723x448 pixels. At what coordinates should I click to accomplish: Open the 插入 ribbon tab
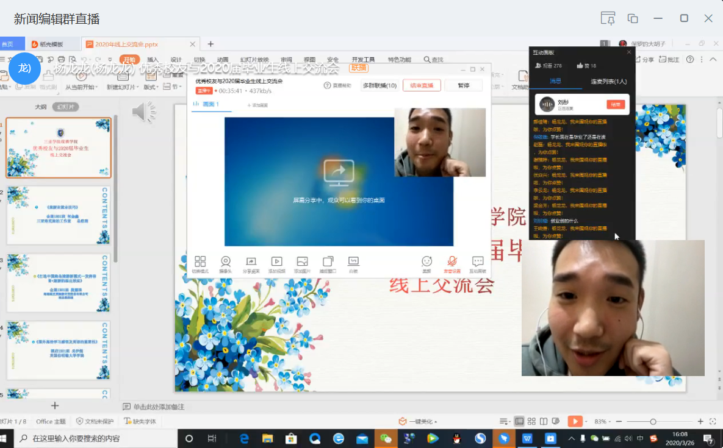click(153, 60)
